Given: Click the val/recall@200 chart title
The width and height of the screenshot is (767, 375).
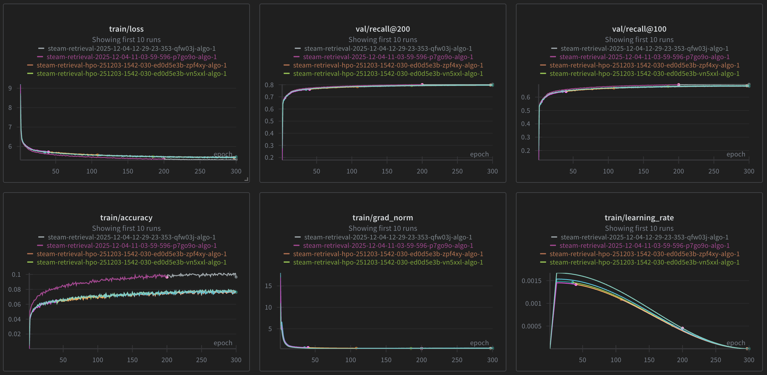Looking at the screenshot, I should (383, 29).
